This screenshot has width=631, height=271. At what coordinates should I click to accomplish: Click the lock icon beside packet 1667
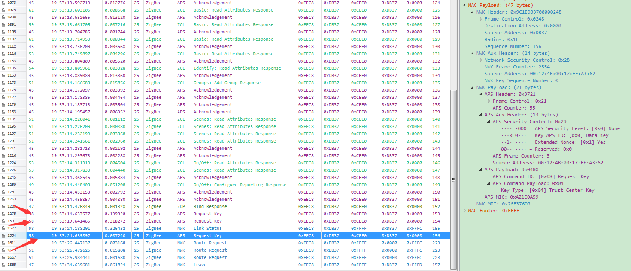point(3,258)
